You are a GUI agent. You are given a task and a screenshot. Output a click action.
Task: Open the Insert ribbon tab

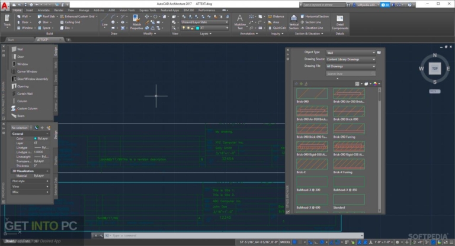30,11
